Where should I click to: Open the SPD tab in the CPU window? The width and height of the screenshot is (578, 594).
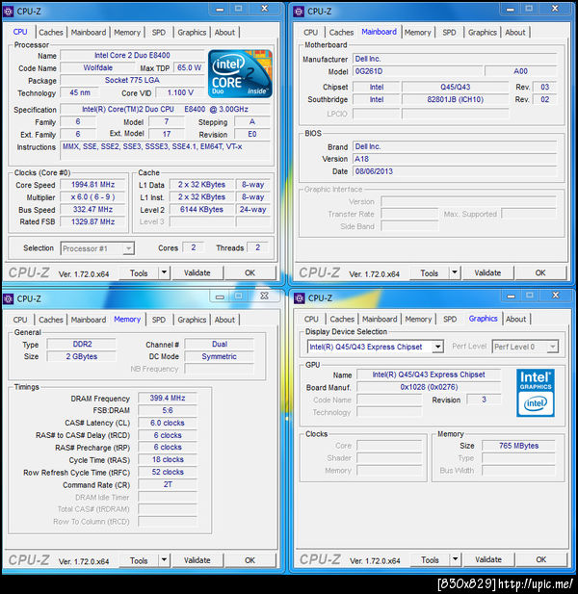click(159, 33)
